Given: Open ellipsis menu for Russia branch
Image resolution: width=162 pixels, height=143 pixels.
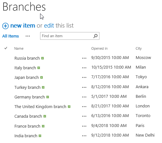Looking at the screenshot, I should 84,58.
